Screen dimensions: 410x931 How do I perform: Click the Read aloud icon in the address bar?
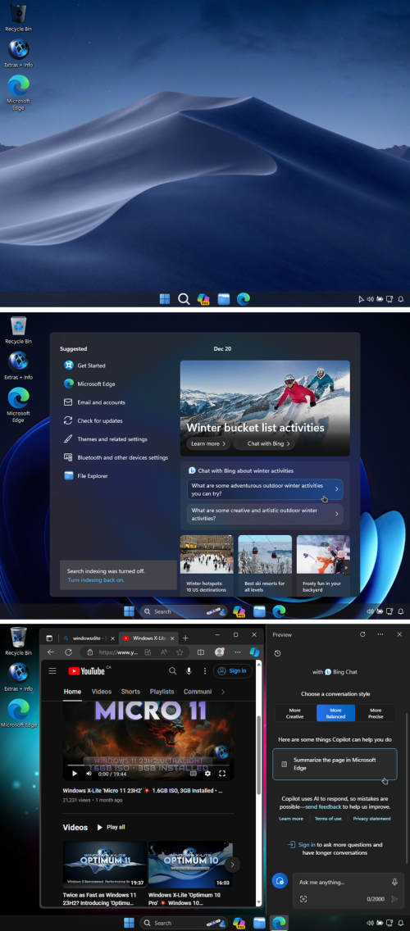(x=163, y=652)
